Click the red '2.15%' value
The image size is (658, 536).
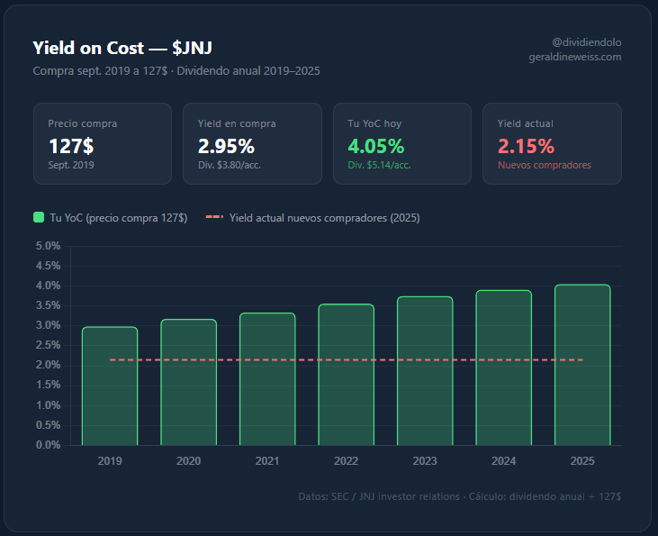click(527, 146)
